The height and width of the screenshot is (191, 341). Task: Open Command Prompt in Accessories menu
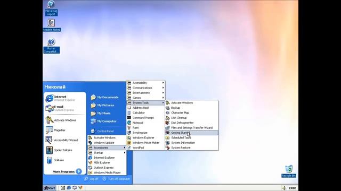click(x=145, y=118)
